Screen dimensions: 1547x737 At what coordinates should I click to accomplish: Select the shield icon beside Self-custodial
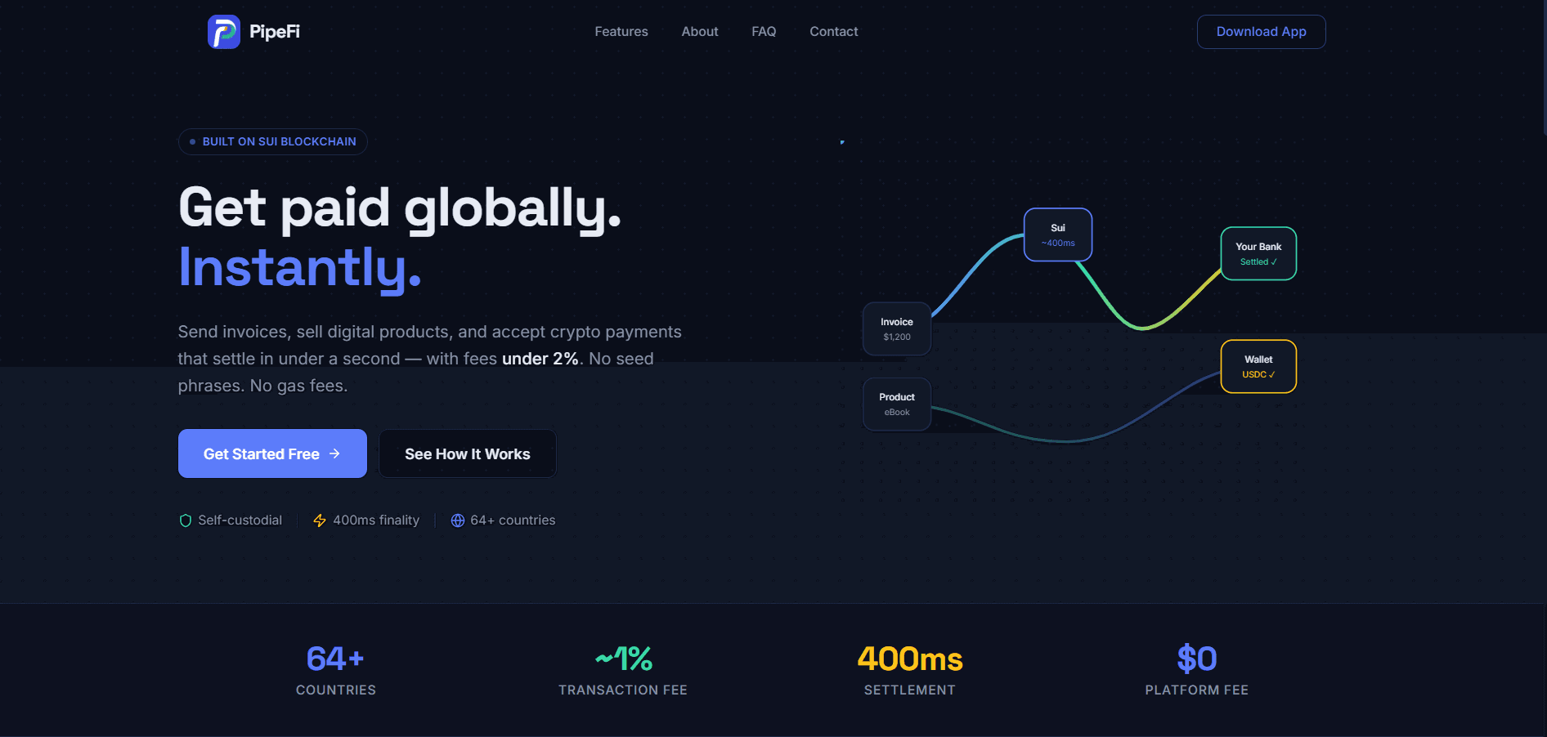click(x=185, y=520)
